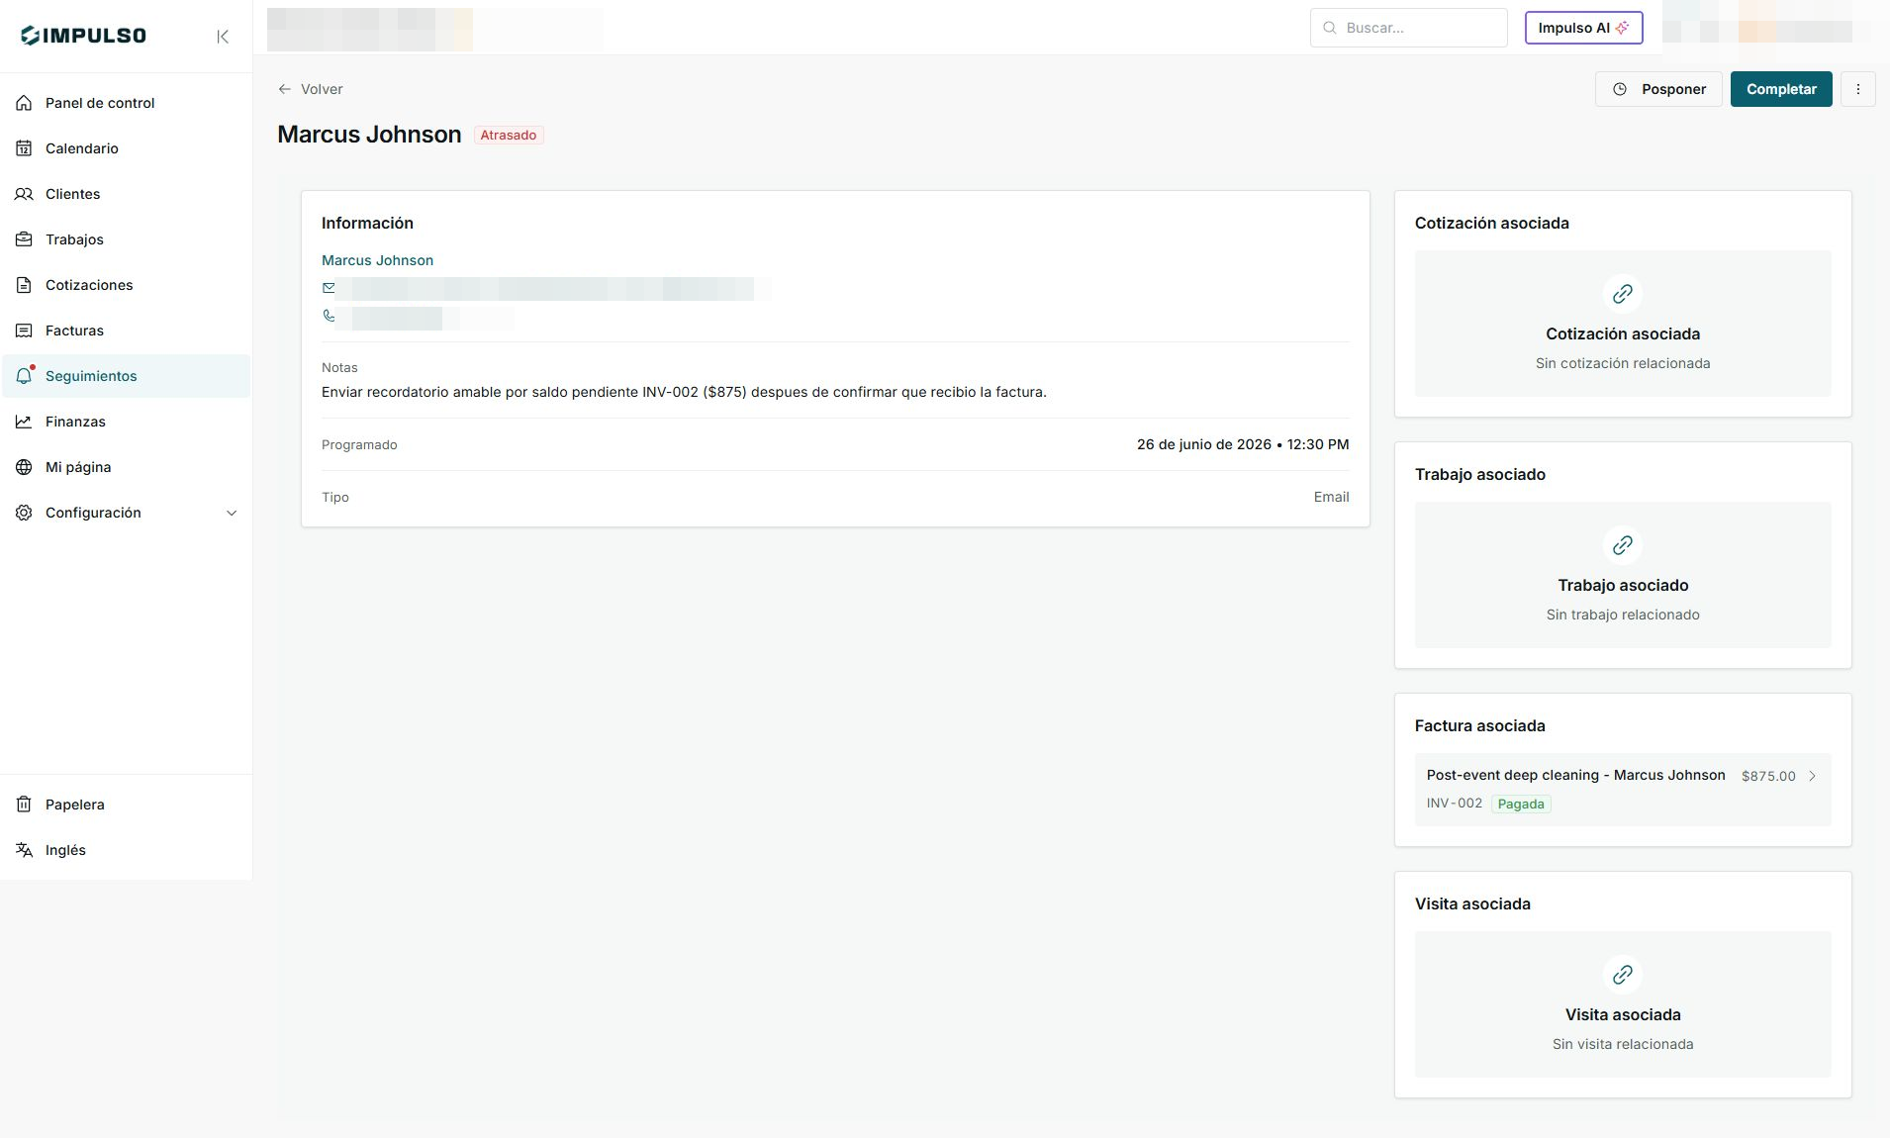Click 'Sin visita relacionada' text
Viewport: 1890px width, 1138px height.
tap(1623, 1044)
